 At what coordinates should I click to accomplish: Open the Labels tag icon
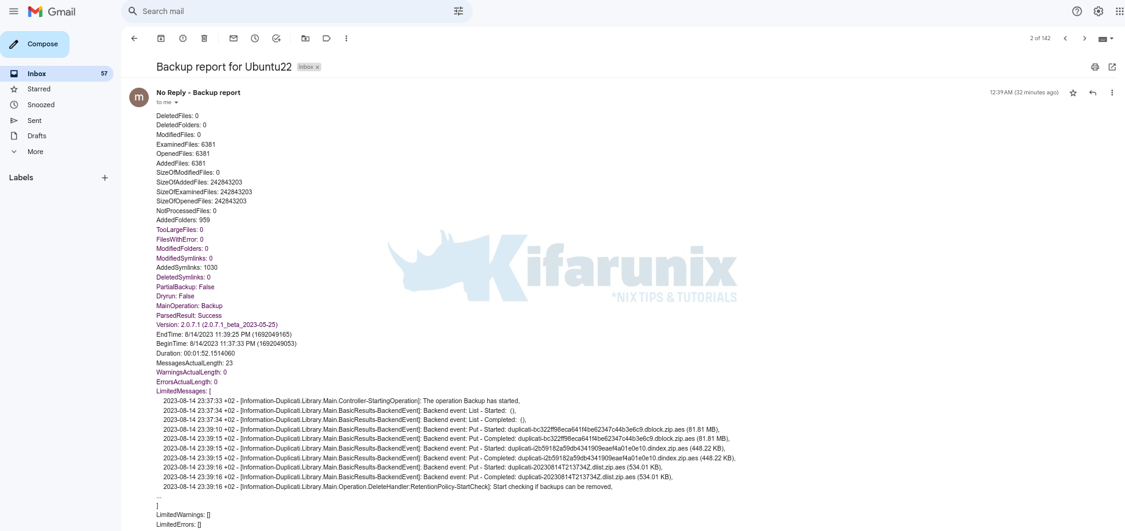(327, 38)
